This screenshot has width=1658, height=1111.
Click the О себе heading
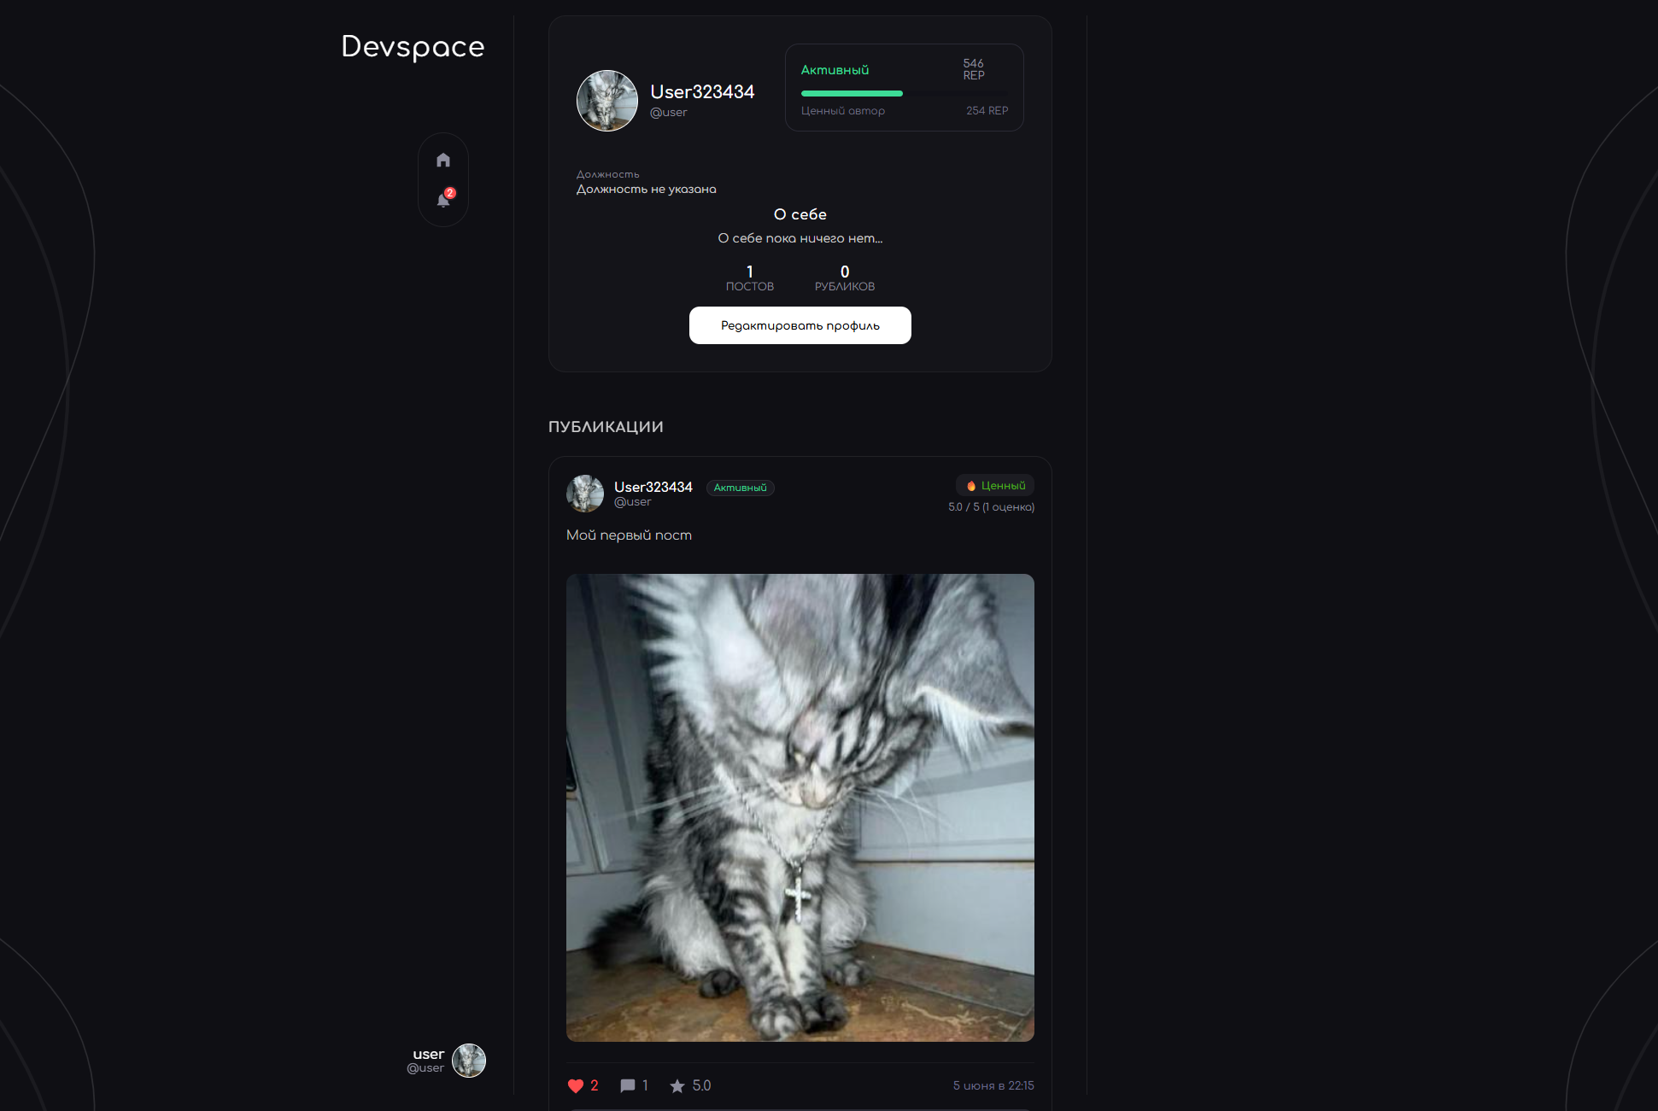coord(800,214)
